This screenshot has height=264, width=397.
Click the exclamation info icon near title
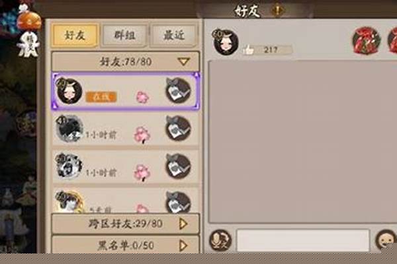pos(278,11)
